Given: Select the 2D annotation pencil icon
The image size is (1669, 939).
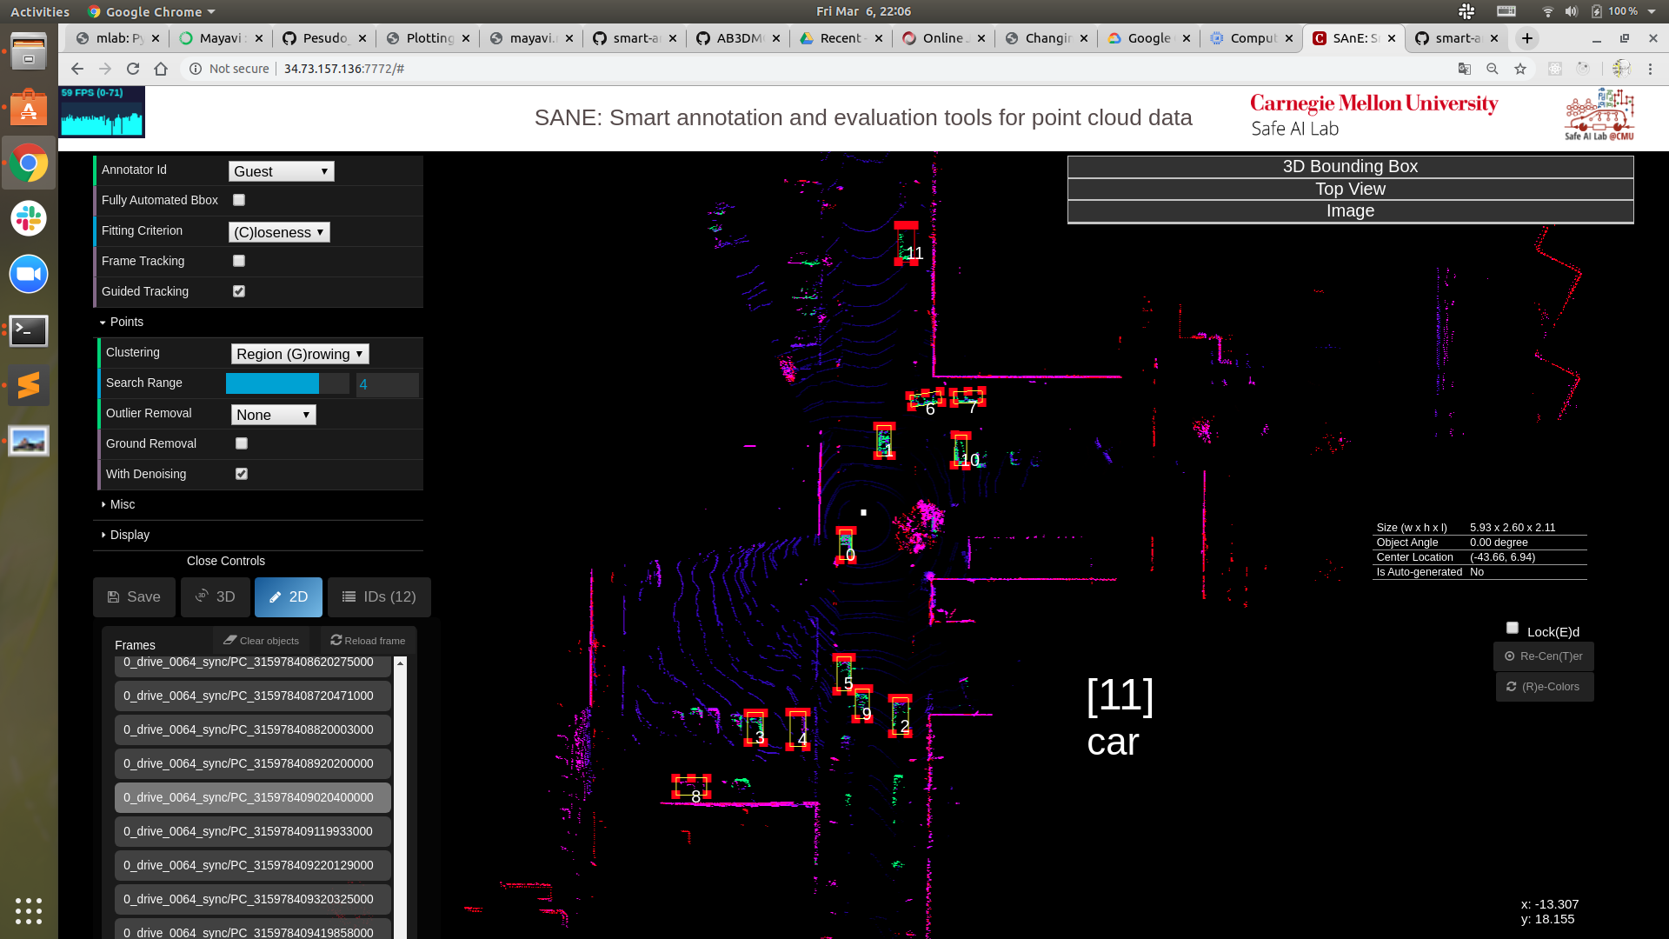Looking at the screenshot, I should [x=276, y=596].
